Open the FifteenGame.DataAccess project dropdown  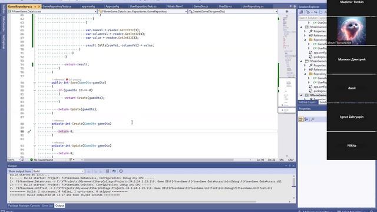[x=52, y=11]
